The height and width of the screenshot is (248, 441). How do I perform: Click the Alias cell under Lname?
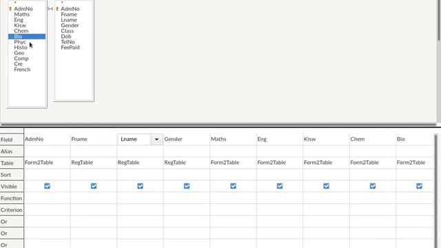coord(140,152)
